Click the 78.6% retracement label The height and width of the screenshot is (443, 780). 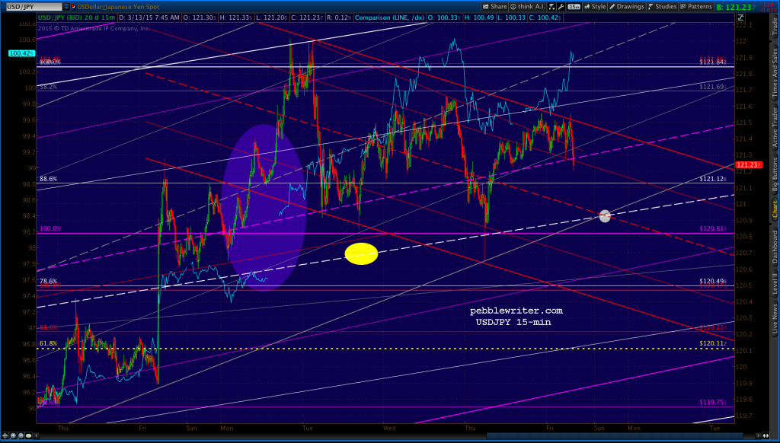48,281
